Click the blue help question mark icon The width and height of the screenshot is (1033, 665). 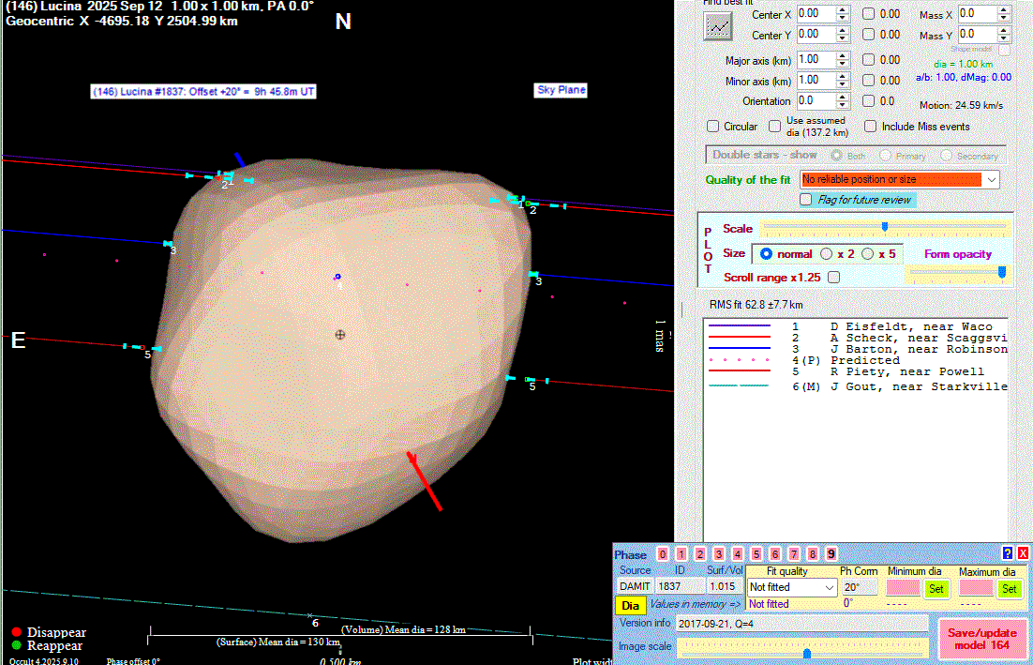coord(1008,553)
